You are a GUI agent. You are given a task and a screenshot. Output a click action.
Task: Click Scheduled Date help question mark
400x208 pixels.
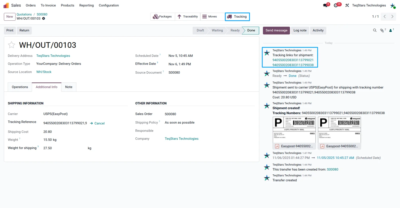point(160,55)
